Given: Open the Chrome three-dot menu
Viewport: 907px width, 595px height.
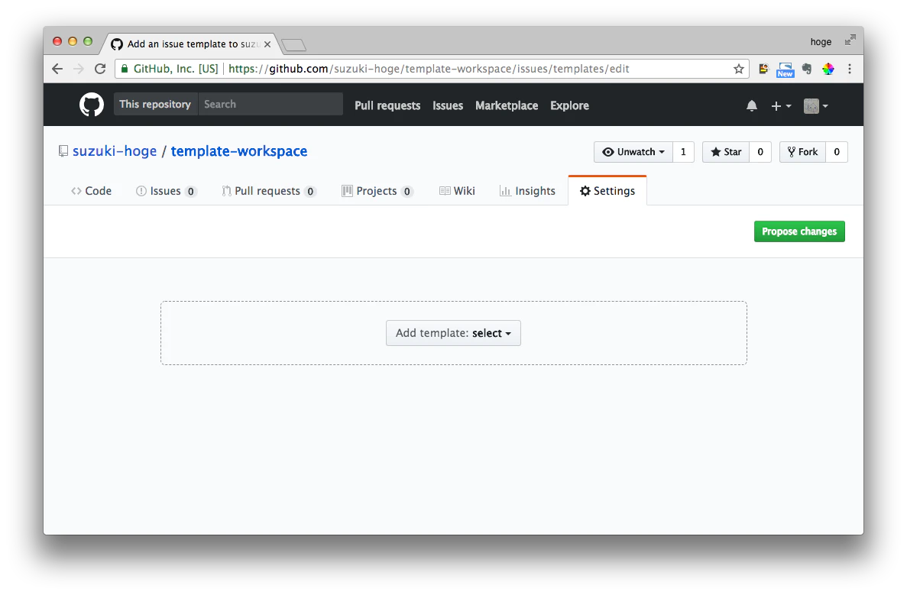Looking at the screenshot, I should click(x=849, y=69).
